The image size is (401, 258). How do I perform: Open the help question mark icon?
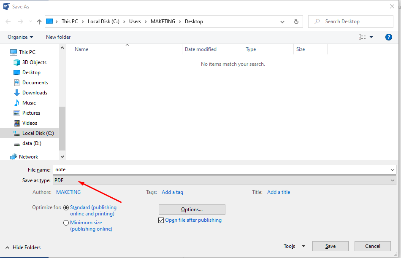388,37
